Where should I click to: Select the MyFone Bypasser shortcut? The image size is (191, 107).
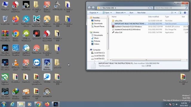pos(5,79)
